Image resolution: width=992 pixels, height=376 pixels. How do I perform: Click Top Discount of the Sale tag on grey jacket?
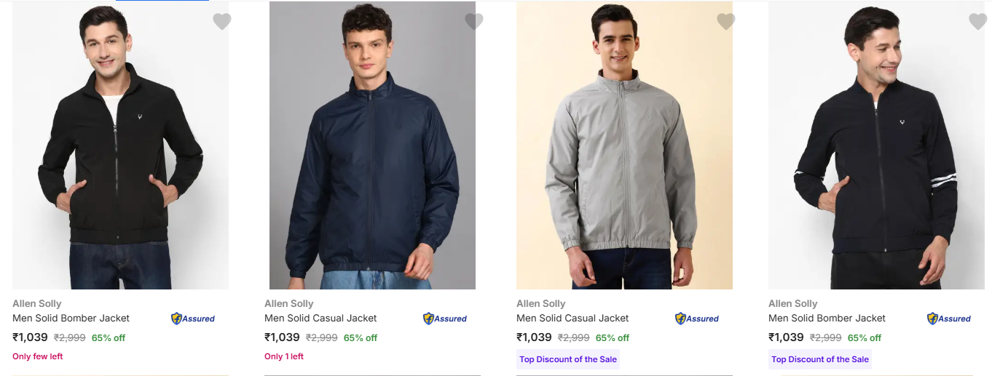tap(568, 359)
